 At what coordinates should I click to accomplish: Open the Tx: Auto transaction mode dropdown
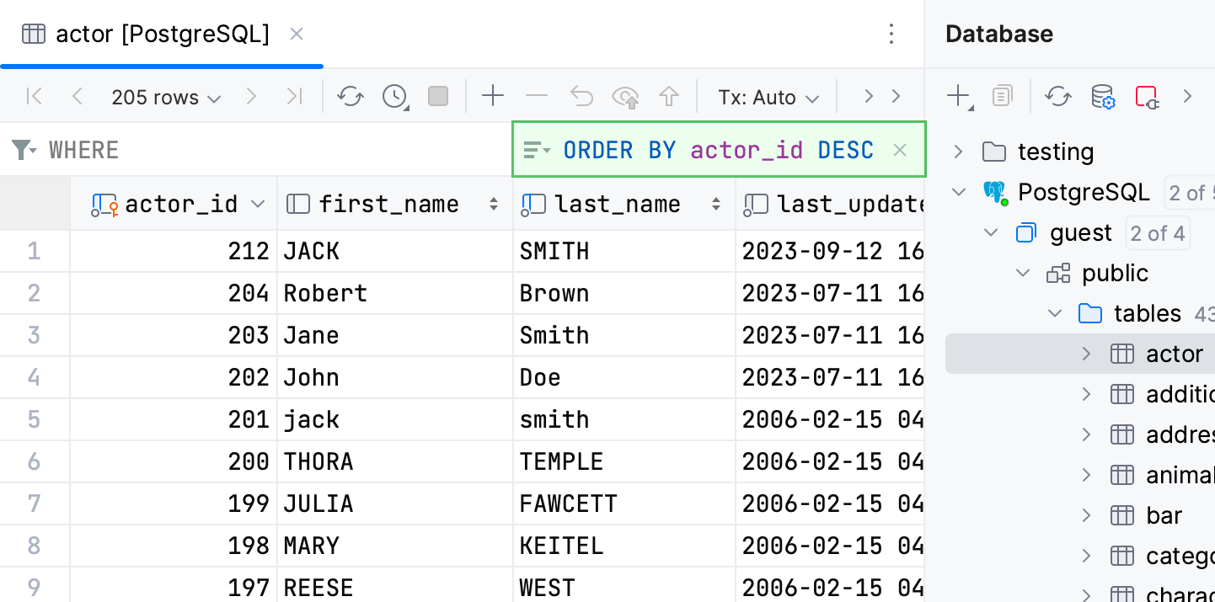point(768,97)
